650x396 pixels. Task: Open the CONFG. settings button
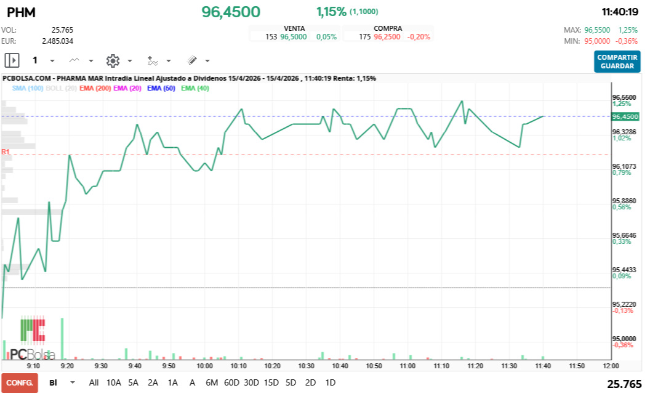pos(19,382)
